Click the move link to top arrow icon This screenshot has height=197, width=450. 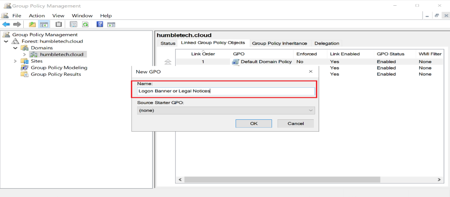[x=167, y=62]
